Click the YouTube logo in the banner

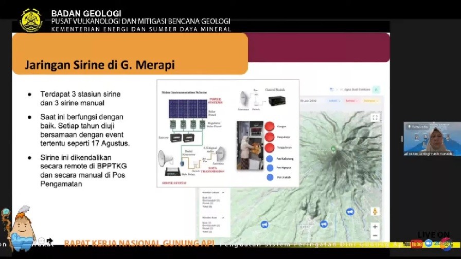(x=412, y=244)
